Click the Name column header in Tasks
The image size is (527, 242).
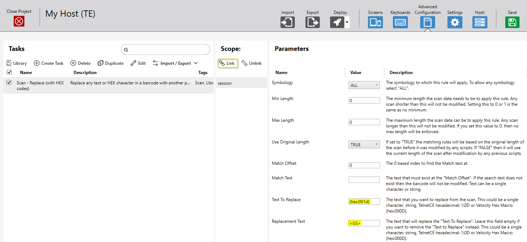[x=26, y=73]
